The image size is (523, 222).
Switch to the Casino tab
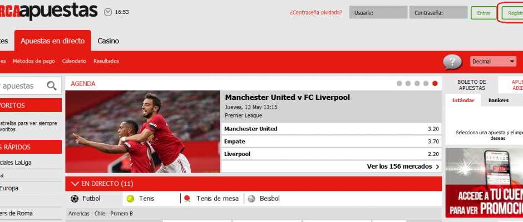pyautogui.click(x=108, y=41)
